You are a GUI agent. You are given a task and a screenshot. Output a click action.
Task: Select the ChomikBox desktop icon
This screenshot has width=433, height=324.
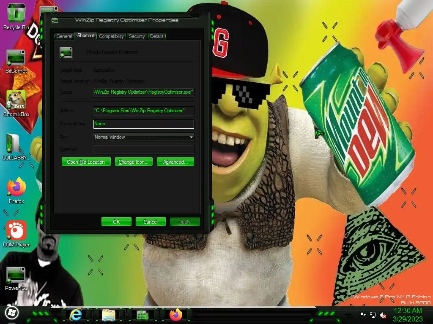(16, 104)
